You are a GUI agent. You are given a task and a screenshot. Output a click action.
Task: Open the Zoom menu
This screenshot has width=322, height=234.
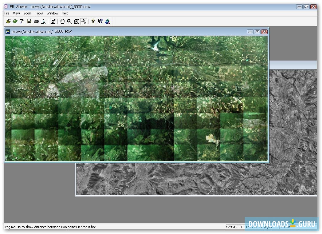[27, 13]
